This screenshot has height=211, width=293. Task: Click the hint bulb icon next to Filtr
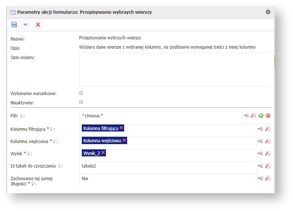click(21, 116)
